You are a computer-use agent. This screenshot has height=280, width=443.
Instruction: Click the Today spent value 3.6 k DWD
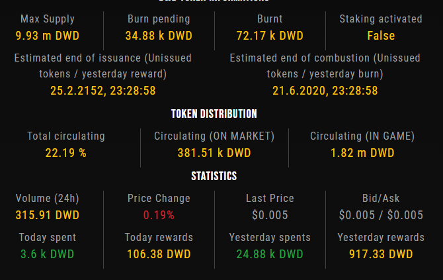48,254
